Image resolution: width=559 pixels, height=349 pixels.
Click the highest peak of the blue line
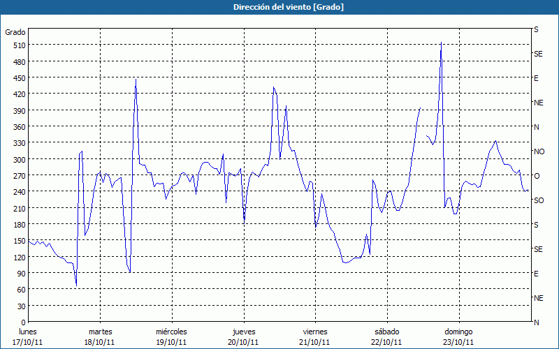tap(441, 43)
